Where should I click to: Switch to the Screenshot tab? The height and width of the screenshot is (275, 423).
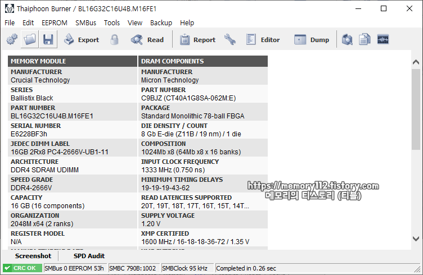click(x=33, y=256)
